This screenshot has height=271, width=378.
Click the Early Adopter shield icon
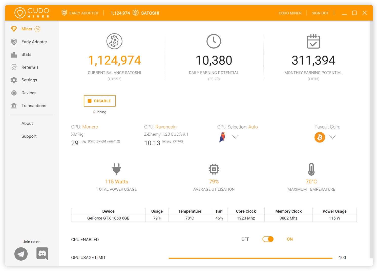click(14, 42)
